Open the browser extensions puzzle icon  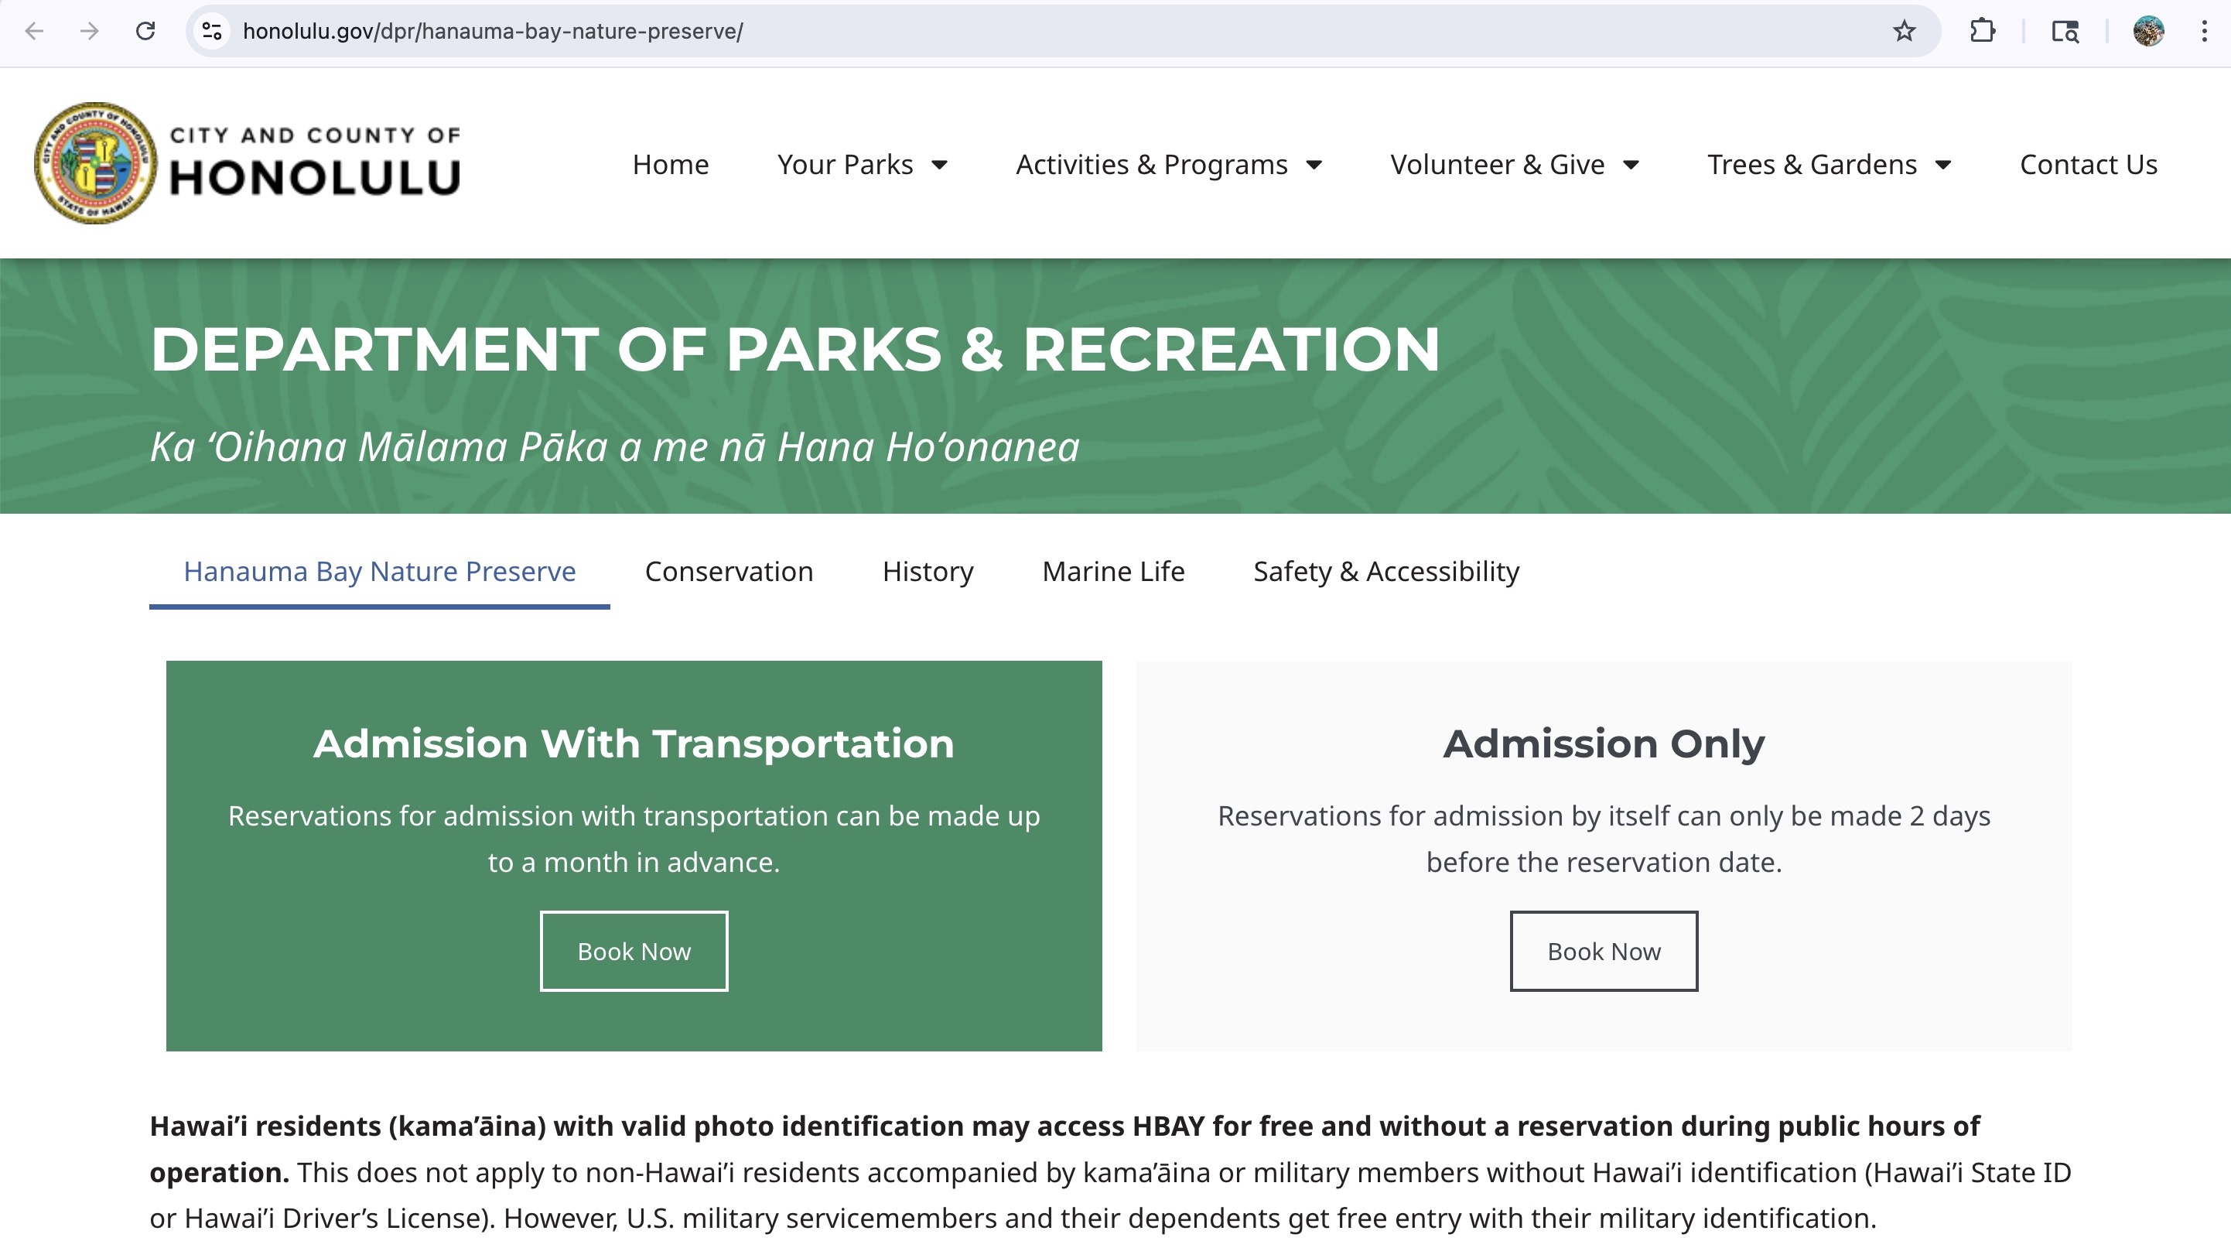[x=1983, y=31]
